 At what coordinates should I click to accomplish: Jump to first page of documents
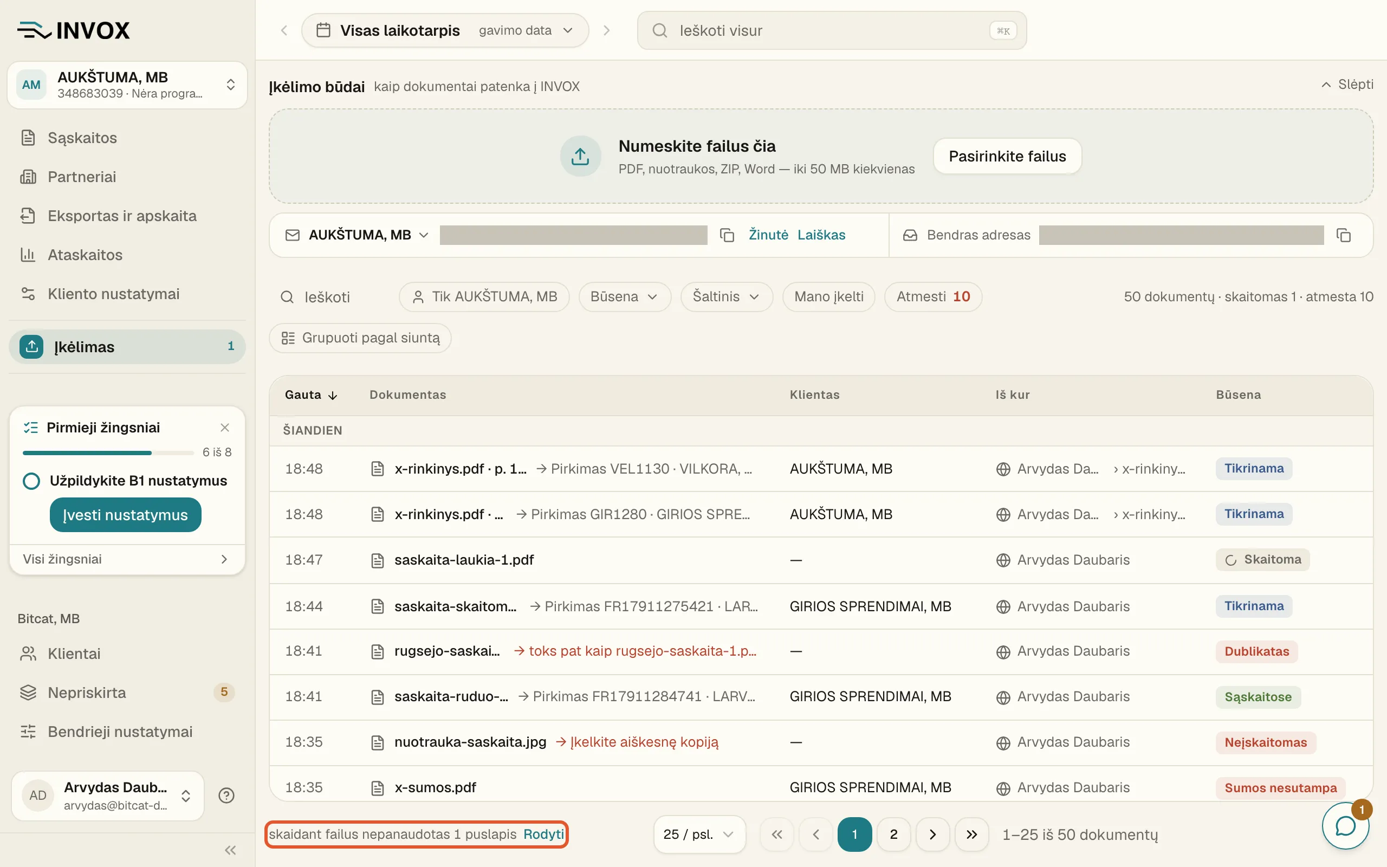pos(776,834)
